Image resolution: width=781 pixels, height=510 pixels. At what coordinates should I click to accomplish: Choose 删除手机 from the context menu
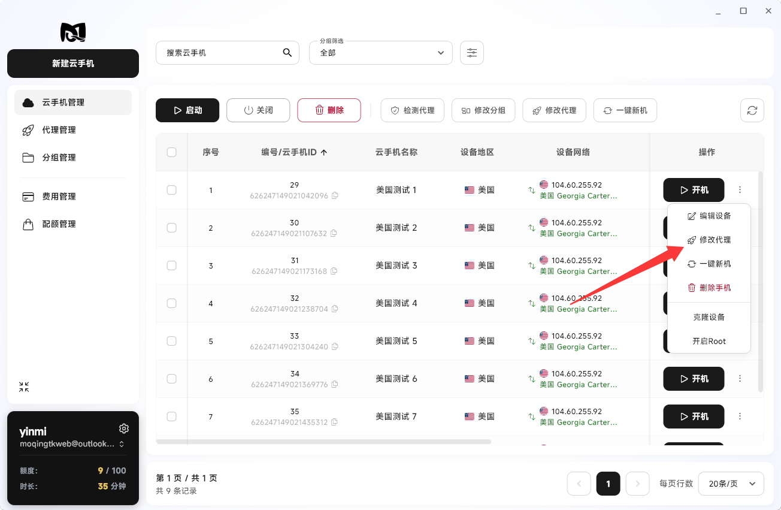click(709, 288)
